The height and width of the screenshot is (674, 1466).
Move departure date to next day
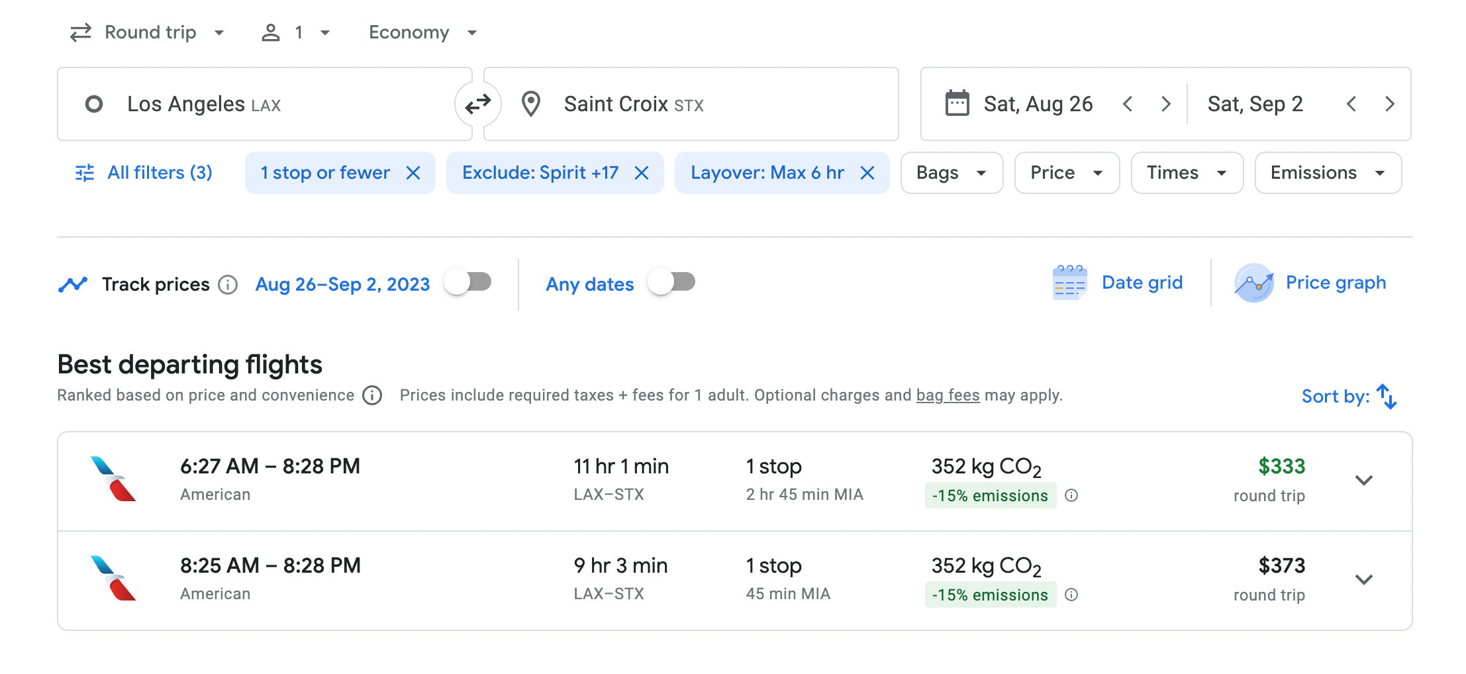[x=1166, y=104]
